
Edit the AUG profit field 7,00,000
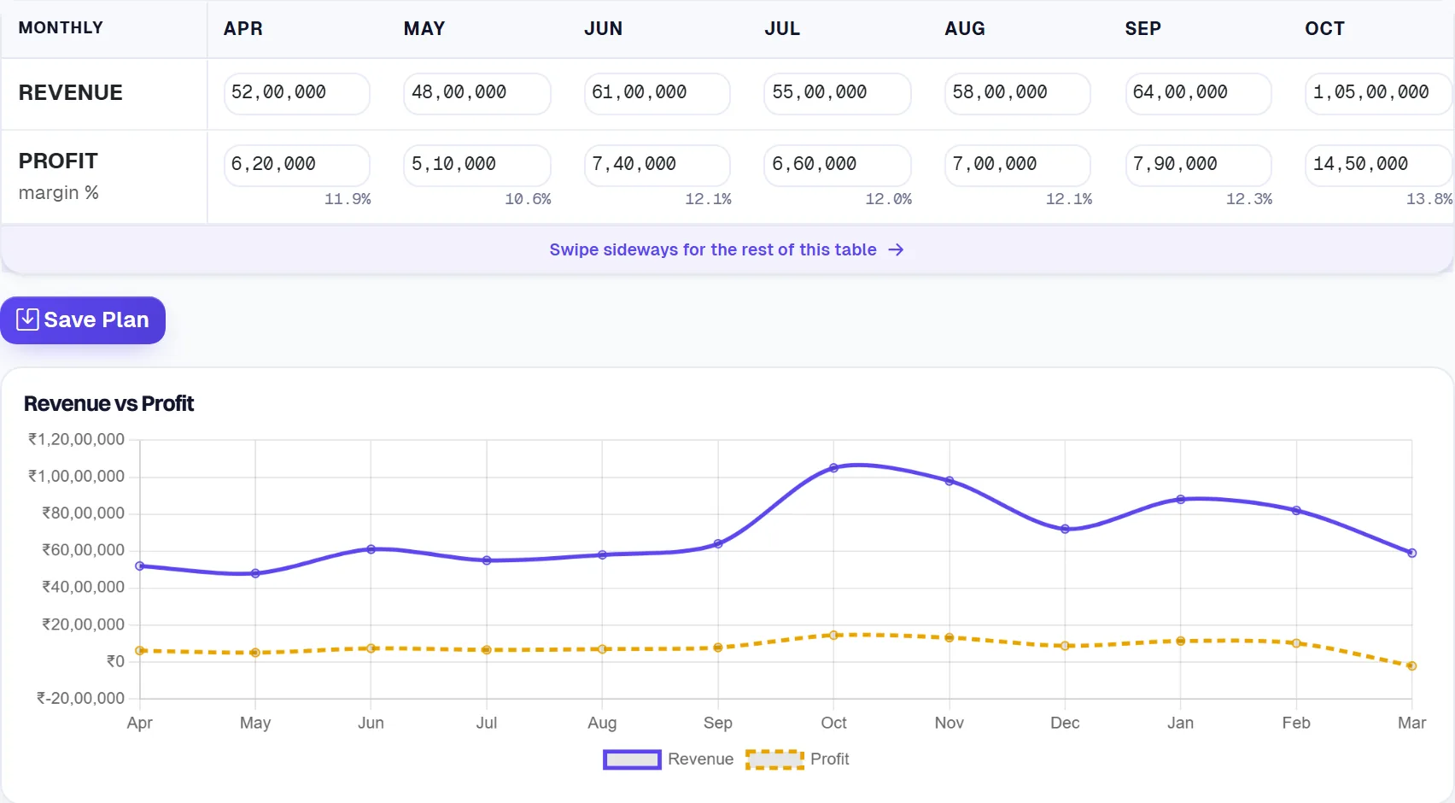point(1017,165)
